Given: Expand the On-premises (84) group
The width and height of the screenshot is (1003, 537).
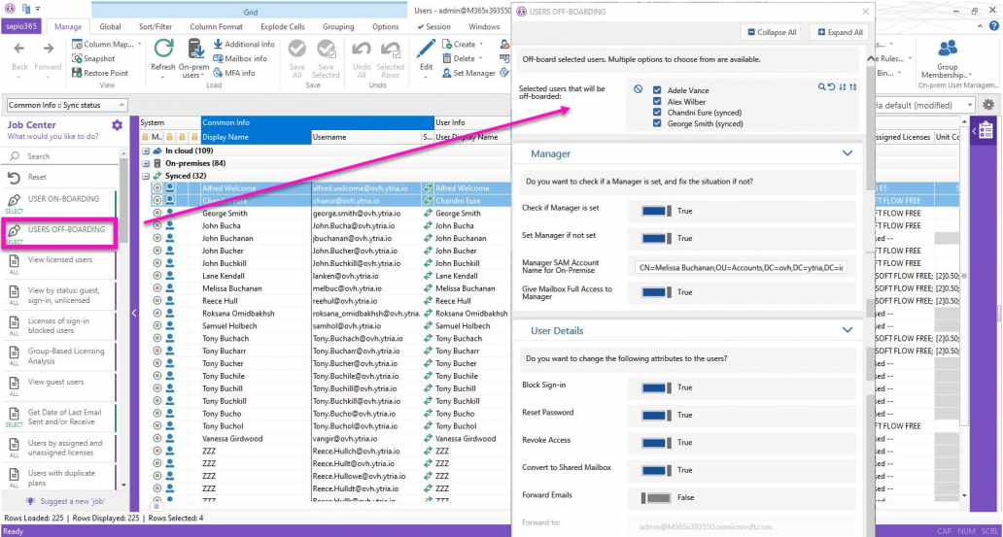Looking at the screenshot, I should click(x=145, y=163).
